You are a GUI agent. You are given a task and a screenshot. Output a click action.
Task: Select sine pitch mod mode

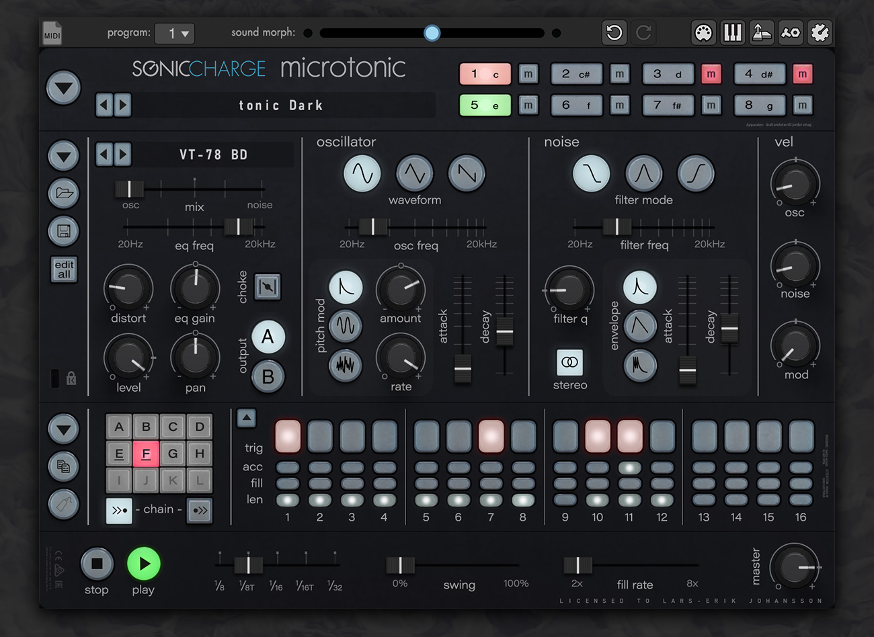(x=346, y=326)
